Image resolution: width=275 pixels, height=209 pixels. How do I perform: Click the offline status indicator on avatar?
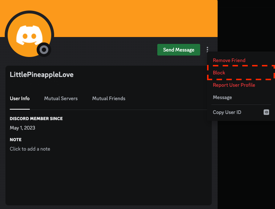pyautogui.click(x=44, y=50)
